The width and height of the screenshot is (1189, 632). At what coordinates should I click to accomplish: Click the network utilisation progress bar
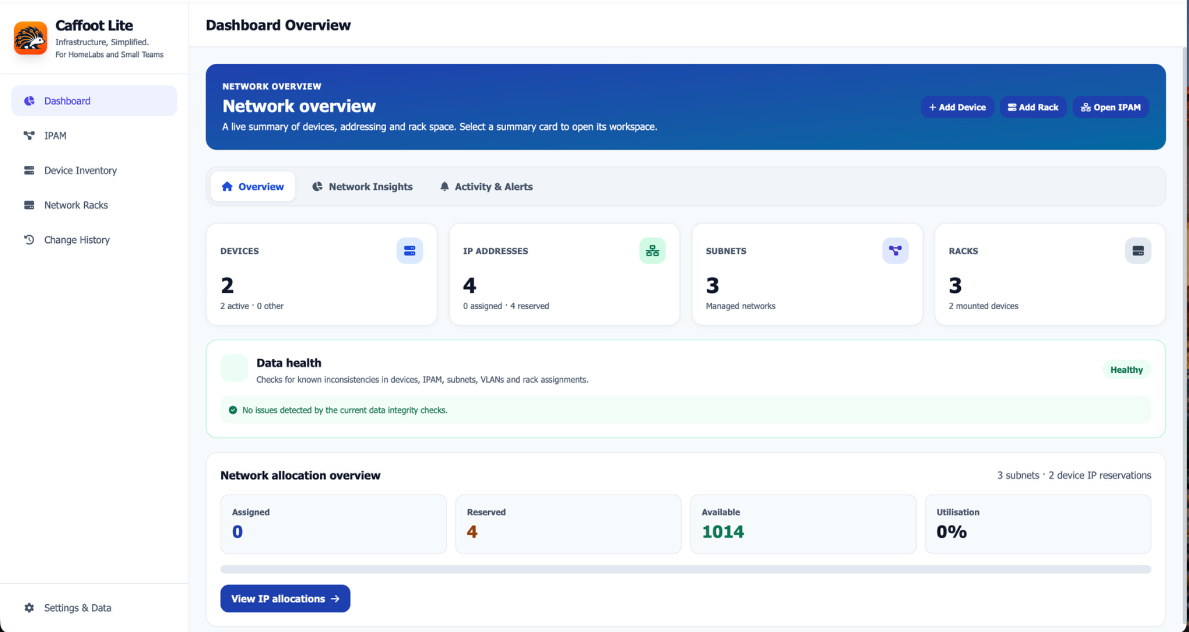point(686,569)
